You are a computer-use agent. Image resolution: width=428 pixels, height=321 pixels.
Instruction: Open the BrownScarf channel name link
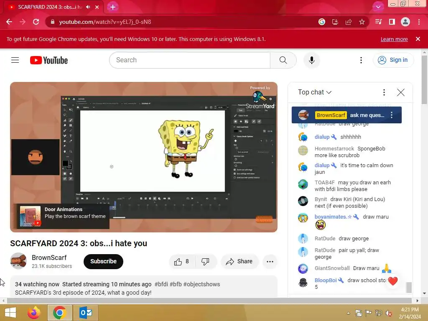tap(49, 257)
